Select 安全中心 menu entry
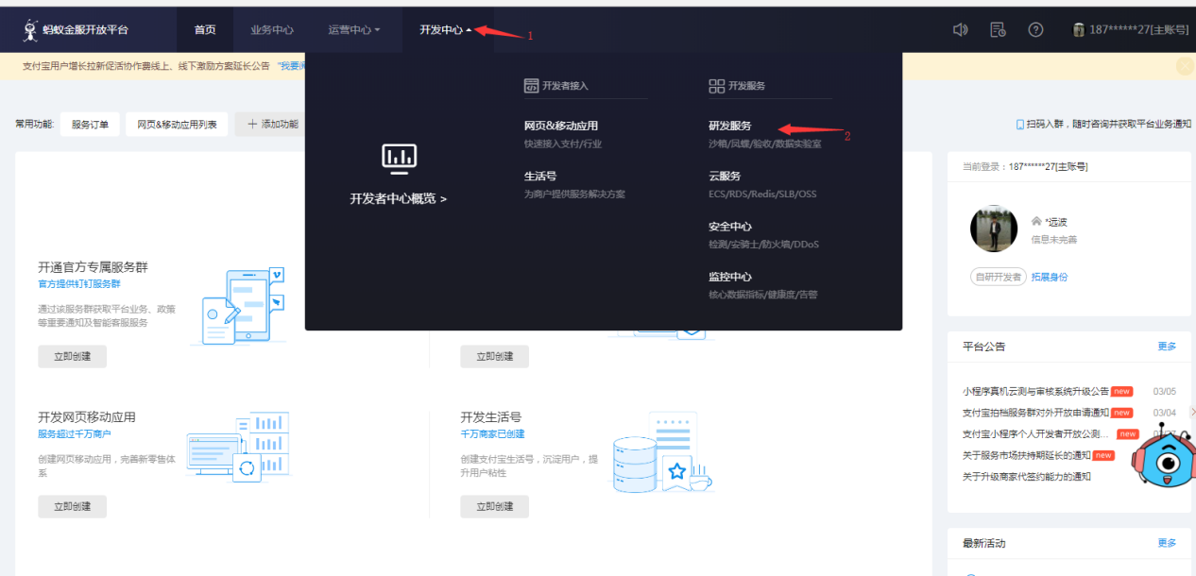Image resolution: width=1196 pixels, height=576 pixels. click(x=730, y=227)
